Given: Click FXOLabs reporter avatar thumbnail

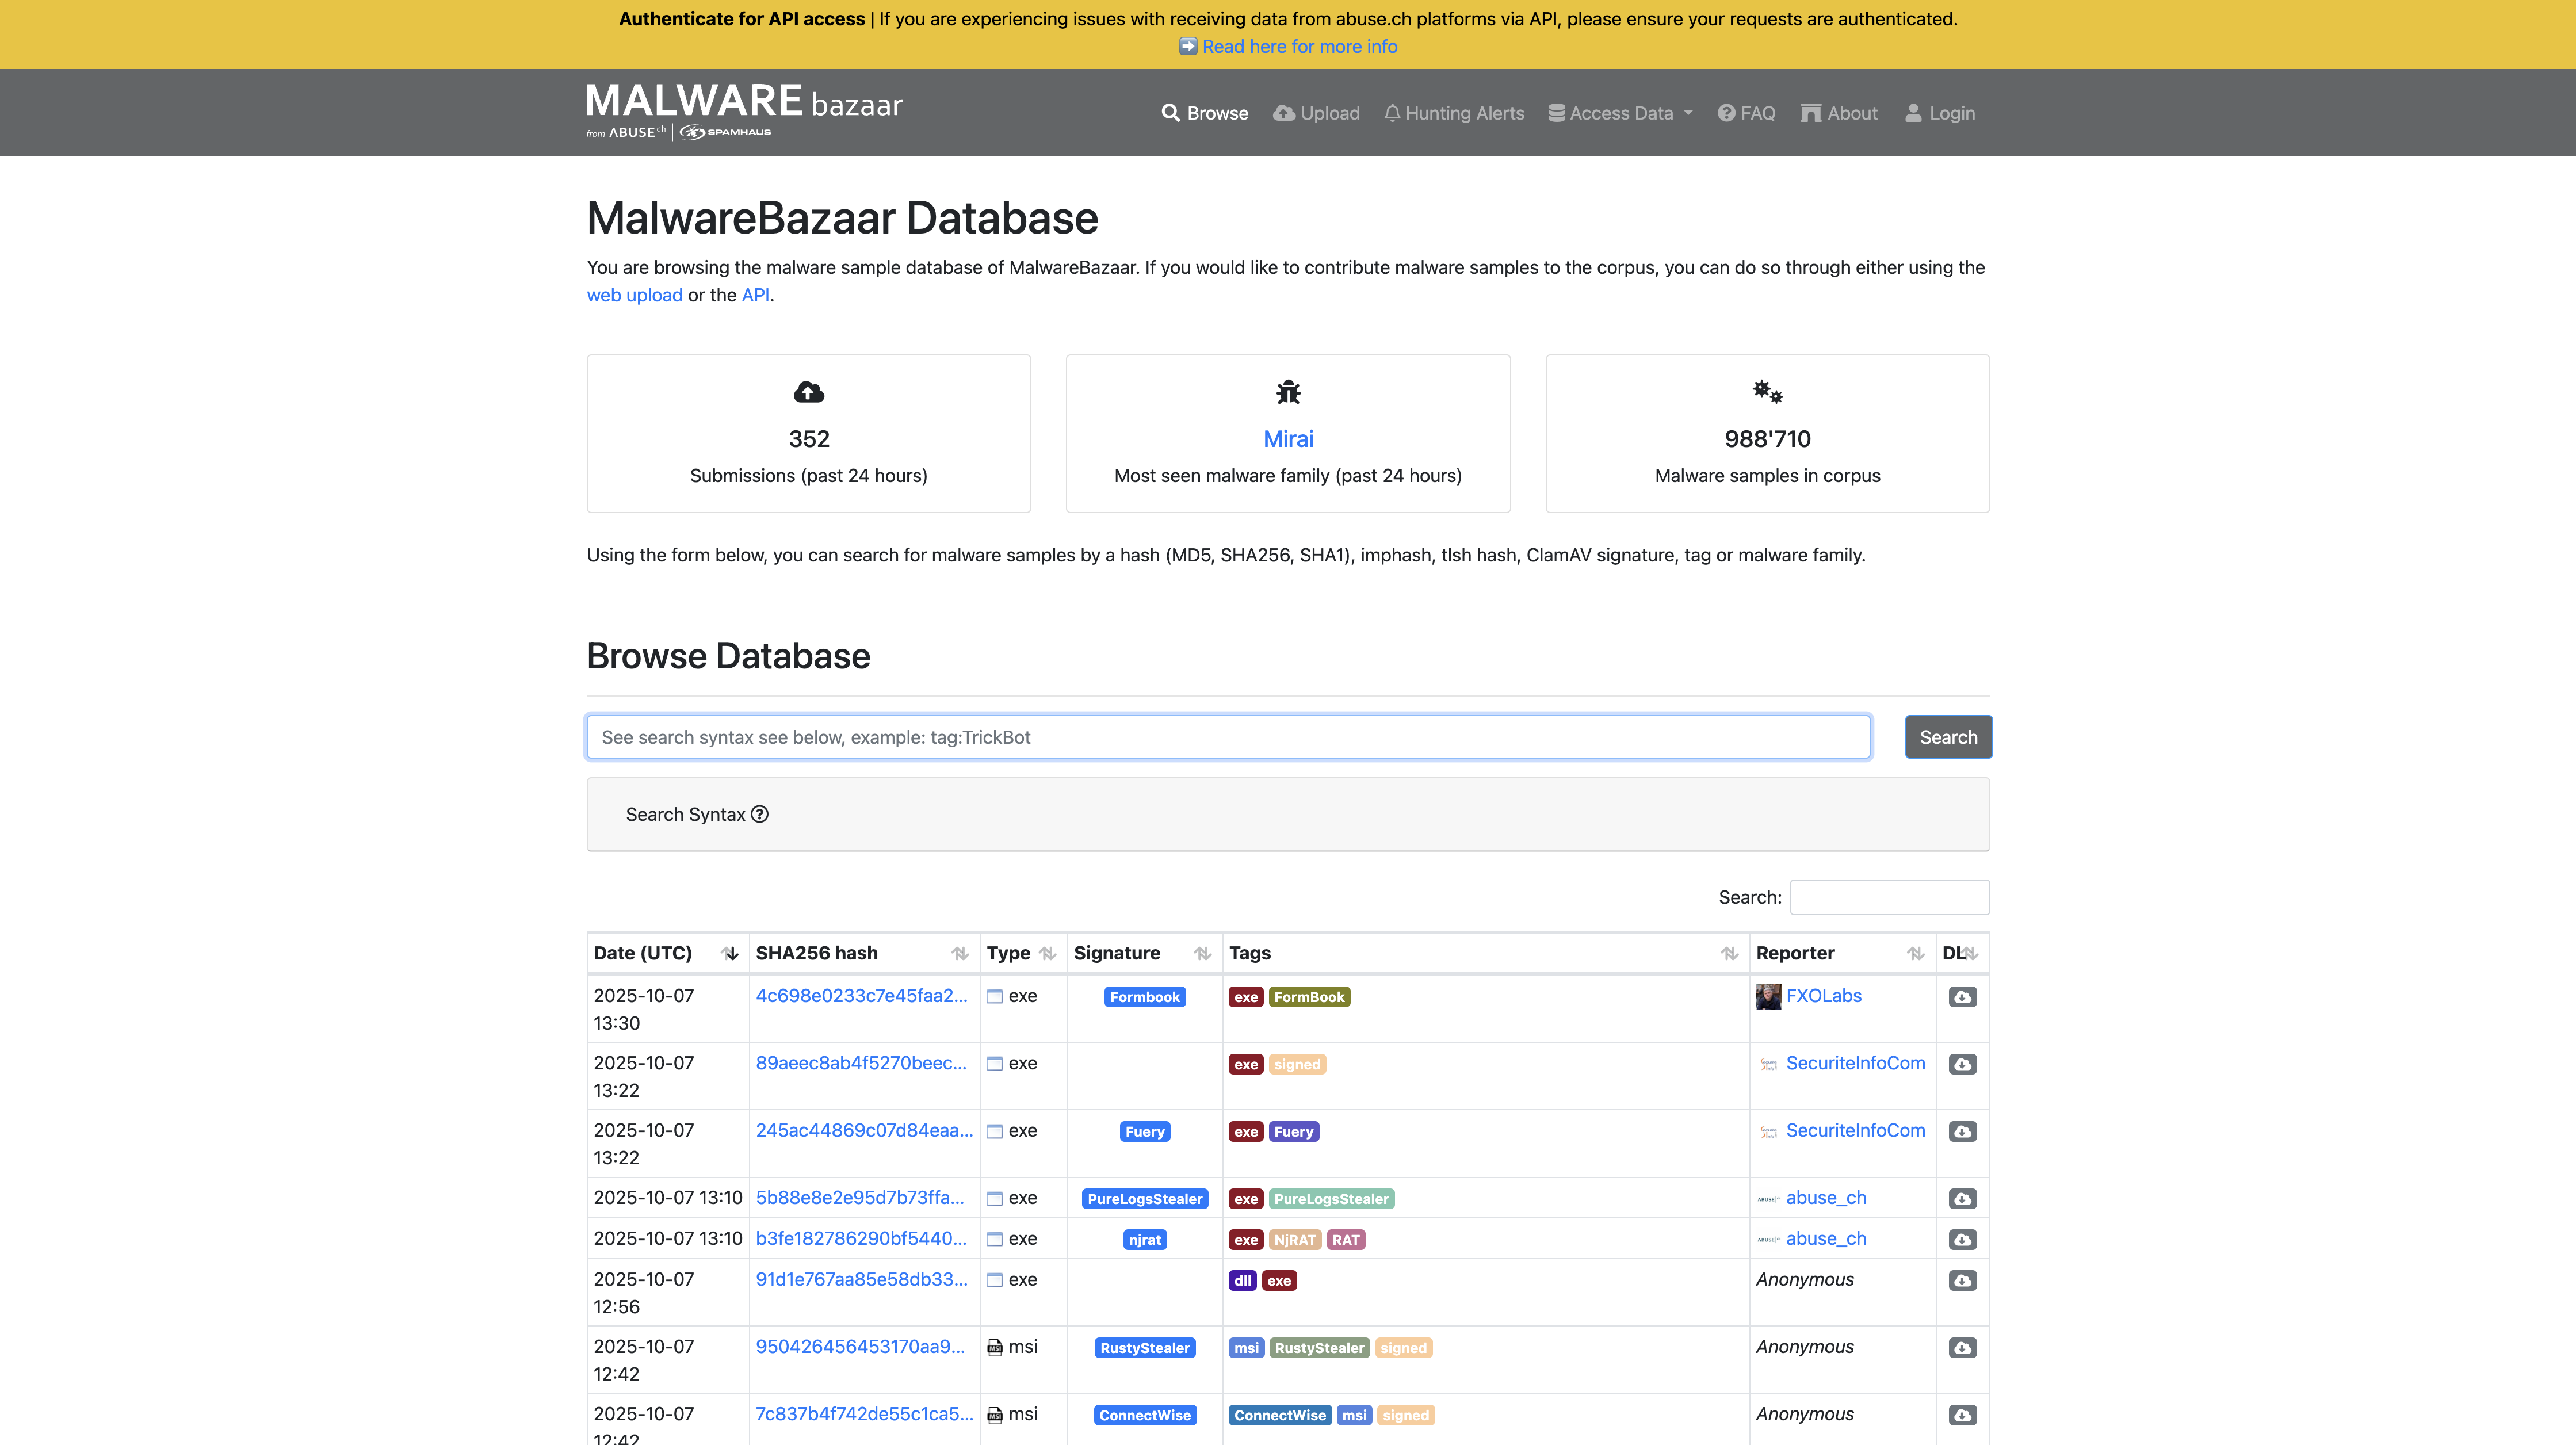Looking at the screenshot, I should [x=1768, y=996].
